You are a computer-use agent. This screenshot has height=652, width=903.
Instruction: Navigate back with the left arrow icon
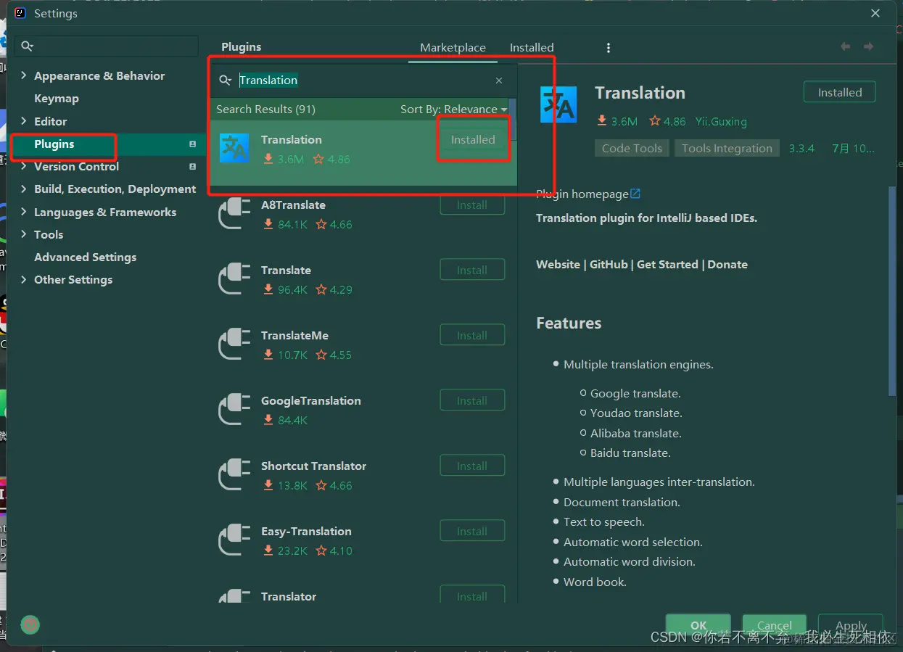(x=846, y=46)
